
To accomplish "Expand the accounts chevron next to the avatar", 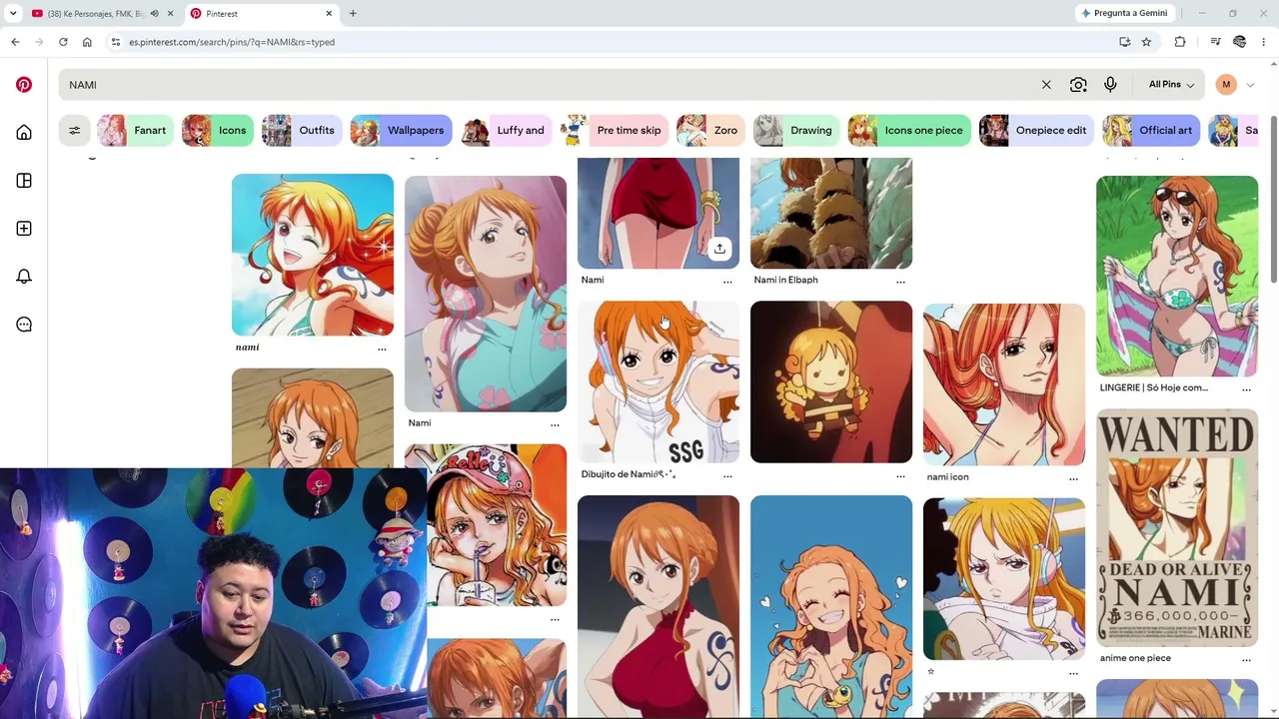I will click(x=1250, y=85).
